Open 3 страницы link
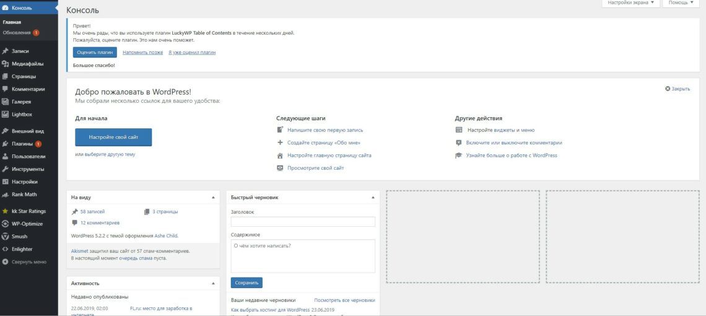Image resolution: width=706 pixels, height=316 pixels. tap(165, 211)
